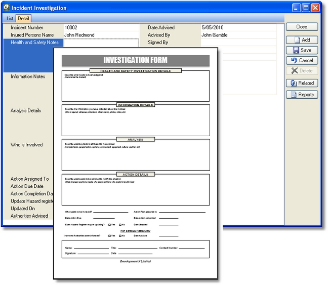Tick Yes for Hazard Register updating
The height and width of the screenshot is (285, 328).
(x=109, y=225)
